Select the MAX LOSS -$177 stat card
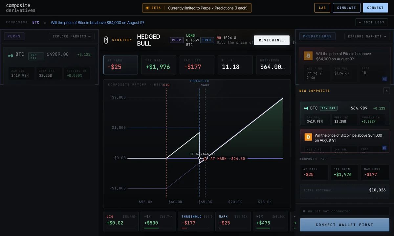Screen dimensions: 394x236 197,65
